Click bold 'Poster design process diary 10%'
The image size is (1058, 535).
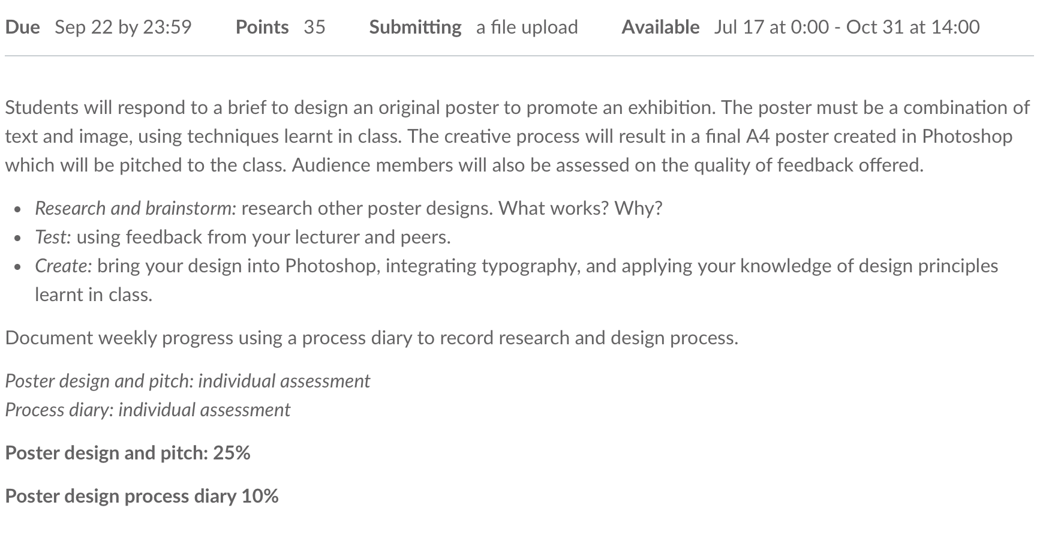[x=142, y=496]
